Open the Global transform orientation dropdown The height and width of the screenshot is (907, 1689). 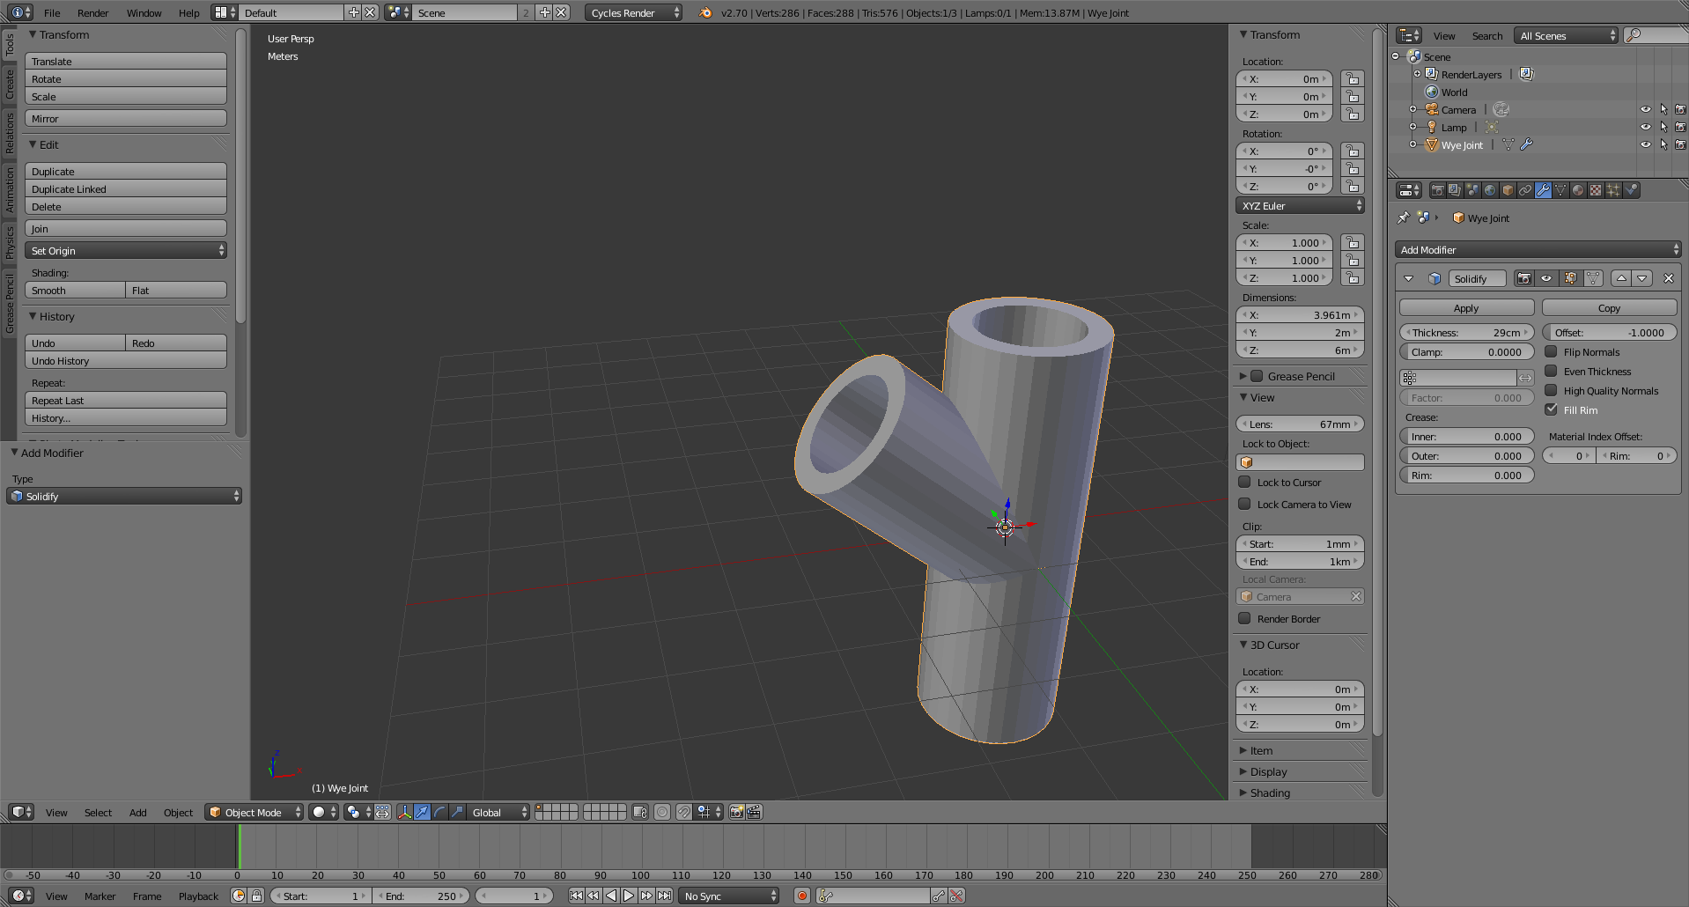tap(498, 812)
